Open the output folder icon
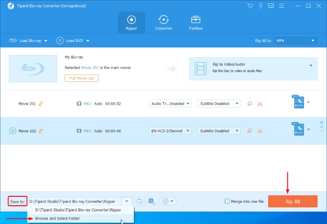This screenshot has width=327, height=224. (x=139, y=201)
